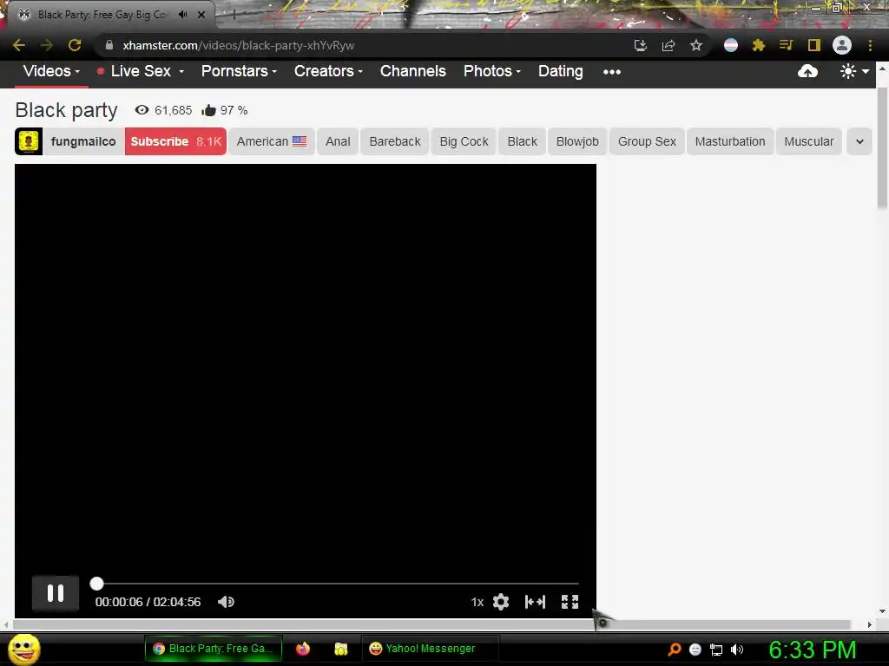889x666 pixels.
Task: Open the Videos navigation dropdown
Action: pyautogui.click(x=51, y=71)
